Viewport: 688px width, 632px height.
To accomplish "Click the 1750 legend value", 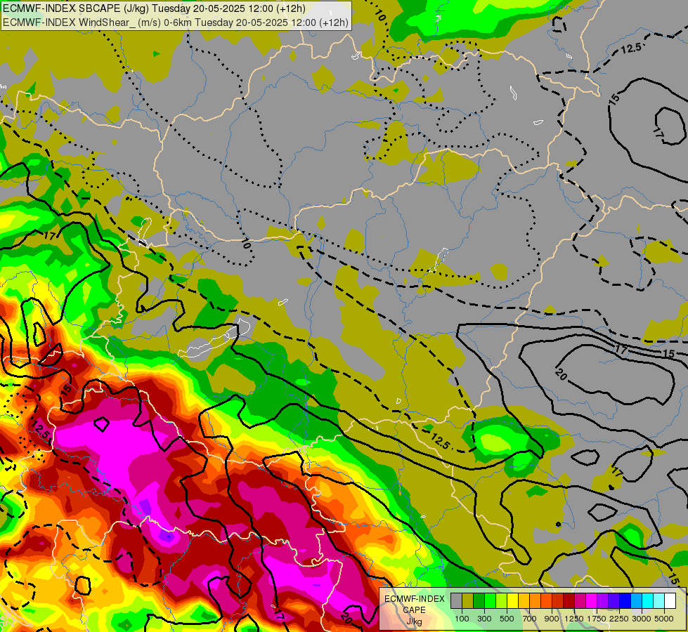I will [597, 619].
